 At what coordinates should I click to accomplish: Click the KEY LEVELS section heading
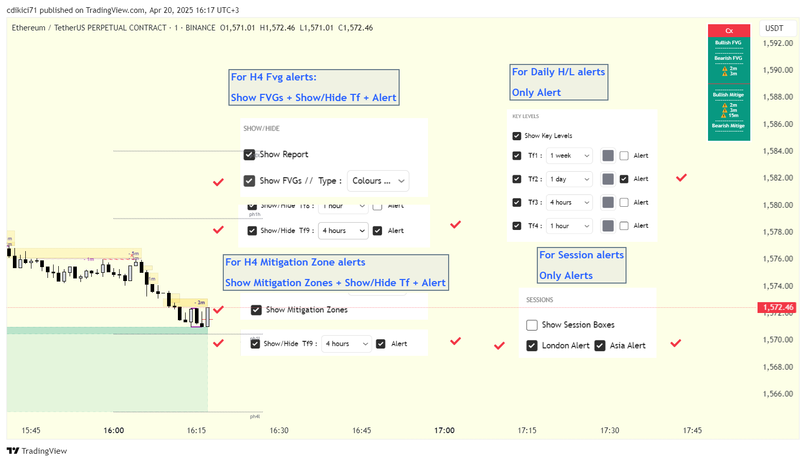[x=525, y=117]
